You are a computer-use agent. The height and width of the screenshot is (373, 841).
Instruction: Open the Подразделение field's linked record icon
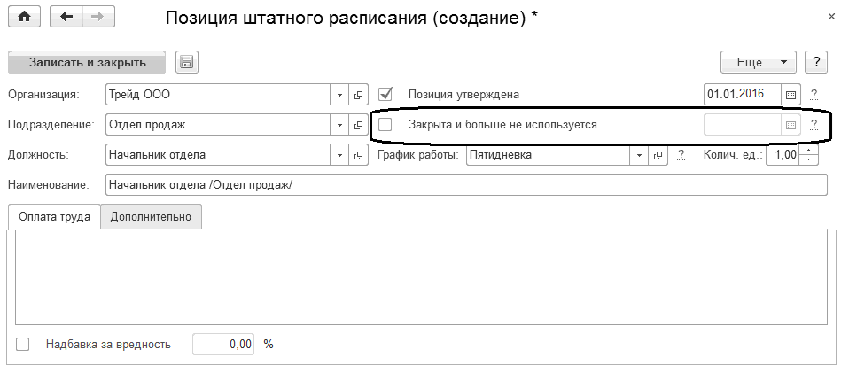(359, 125)
